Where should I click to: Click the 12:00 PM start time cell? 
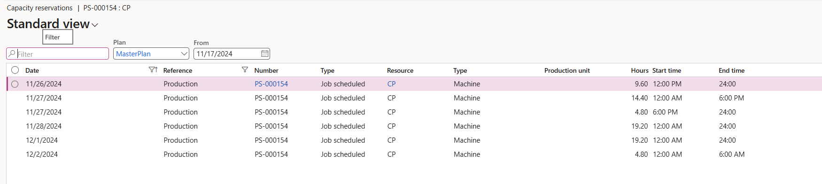(667, 84)
